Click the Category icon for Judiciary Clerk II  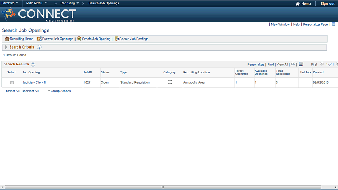tap(170, 82)
